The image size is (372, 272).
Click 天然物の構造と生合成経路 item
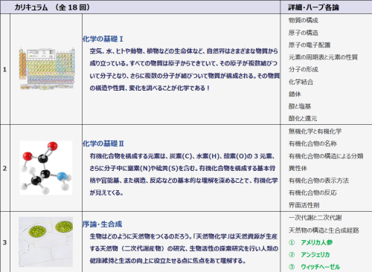pos(324,230)
